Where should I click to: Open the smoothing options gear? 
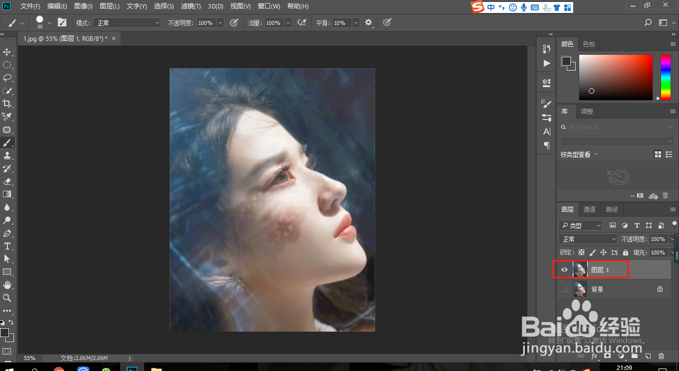[x=369, y=22]
